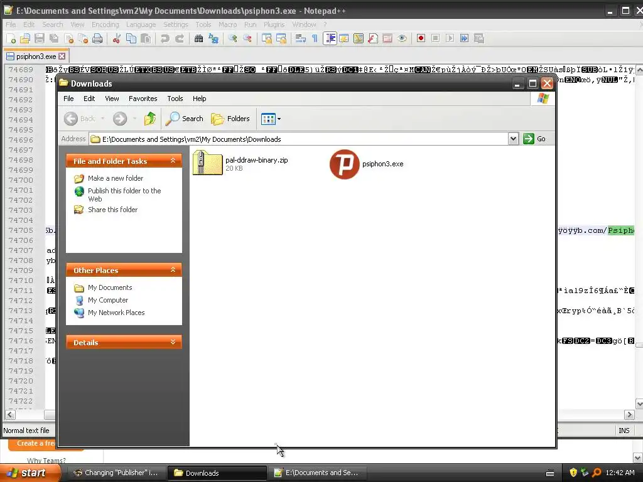Toggle Word Wrap icon in Notepad++ toolbar
This screenshot has height=482, width=643.
coord(301,38)
